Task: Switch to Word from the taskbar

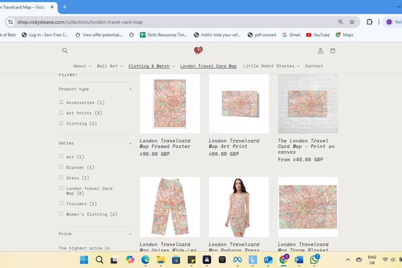Action: 299,260
